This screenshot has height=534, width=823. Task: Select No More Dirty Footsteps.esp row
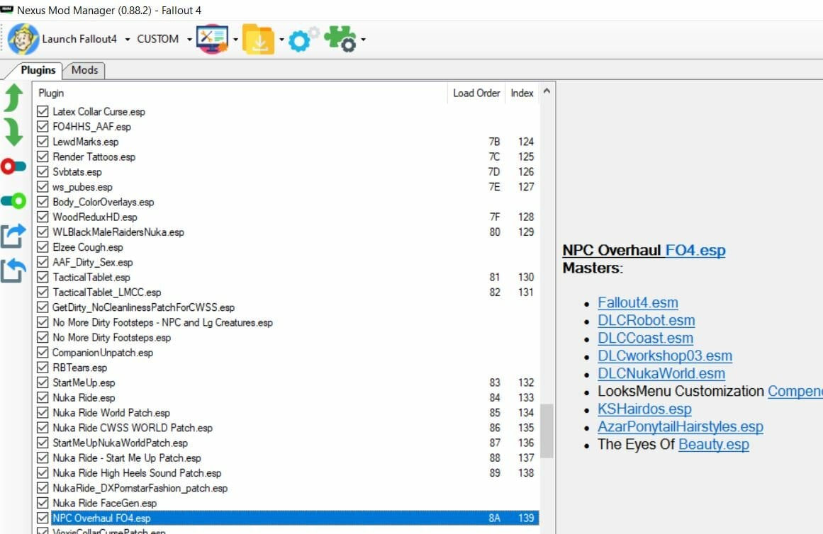tap(288, 337)
